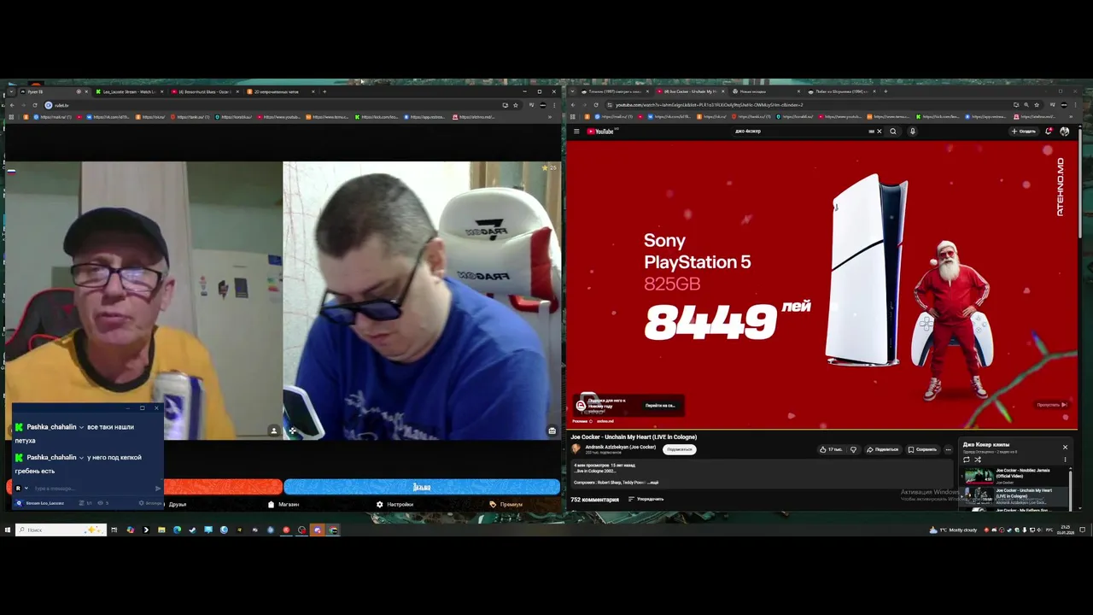Like the Joe Cocker video
The height and width of the screenshot is (615, 1093).
point(830,449)
